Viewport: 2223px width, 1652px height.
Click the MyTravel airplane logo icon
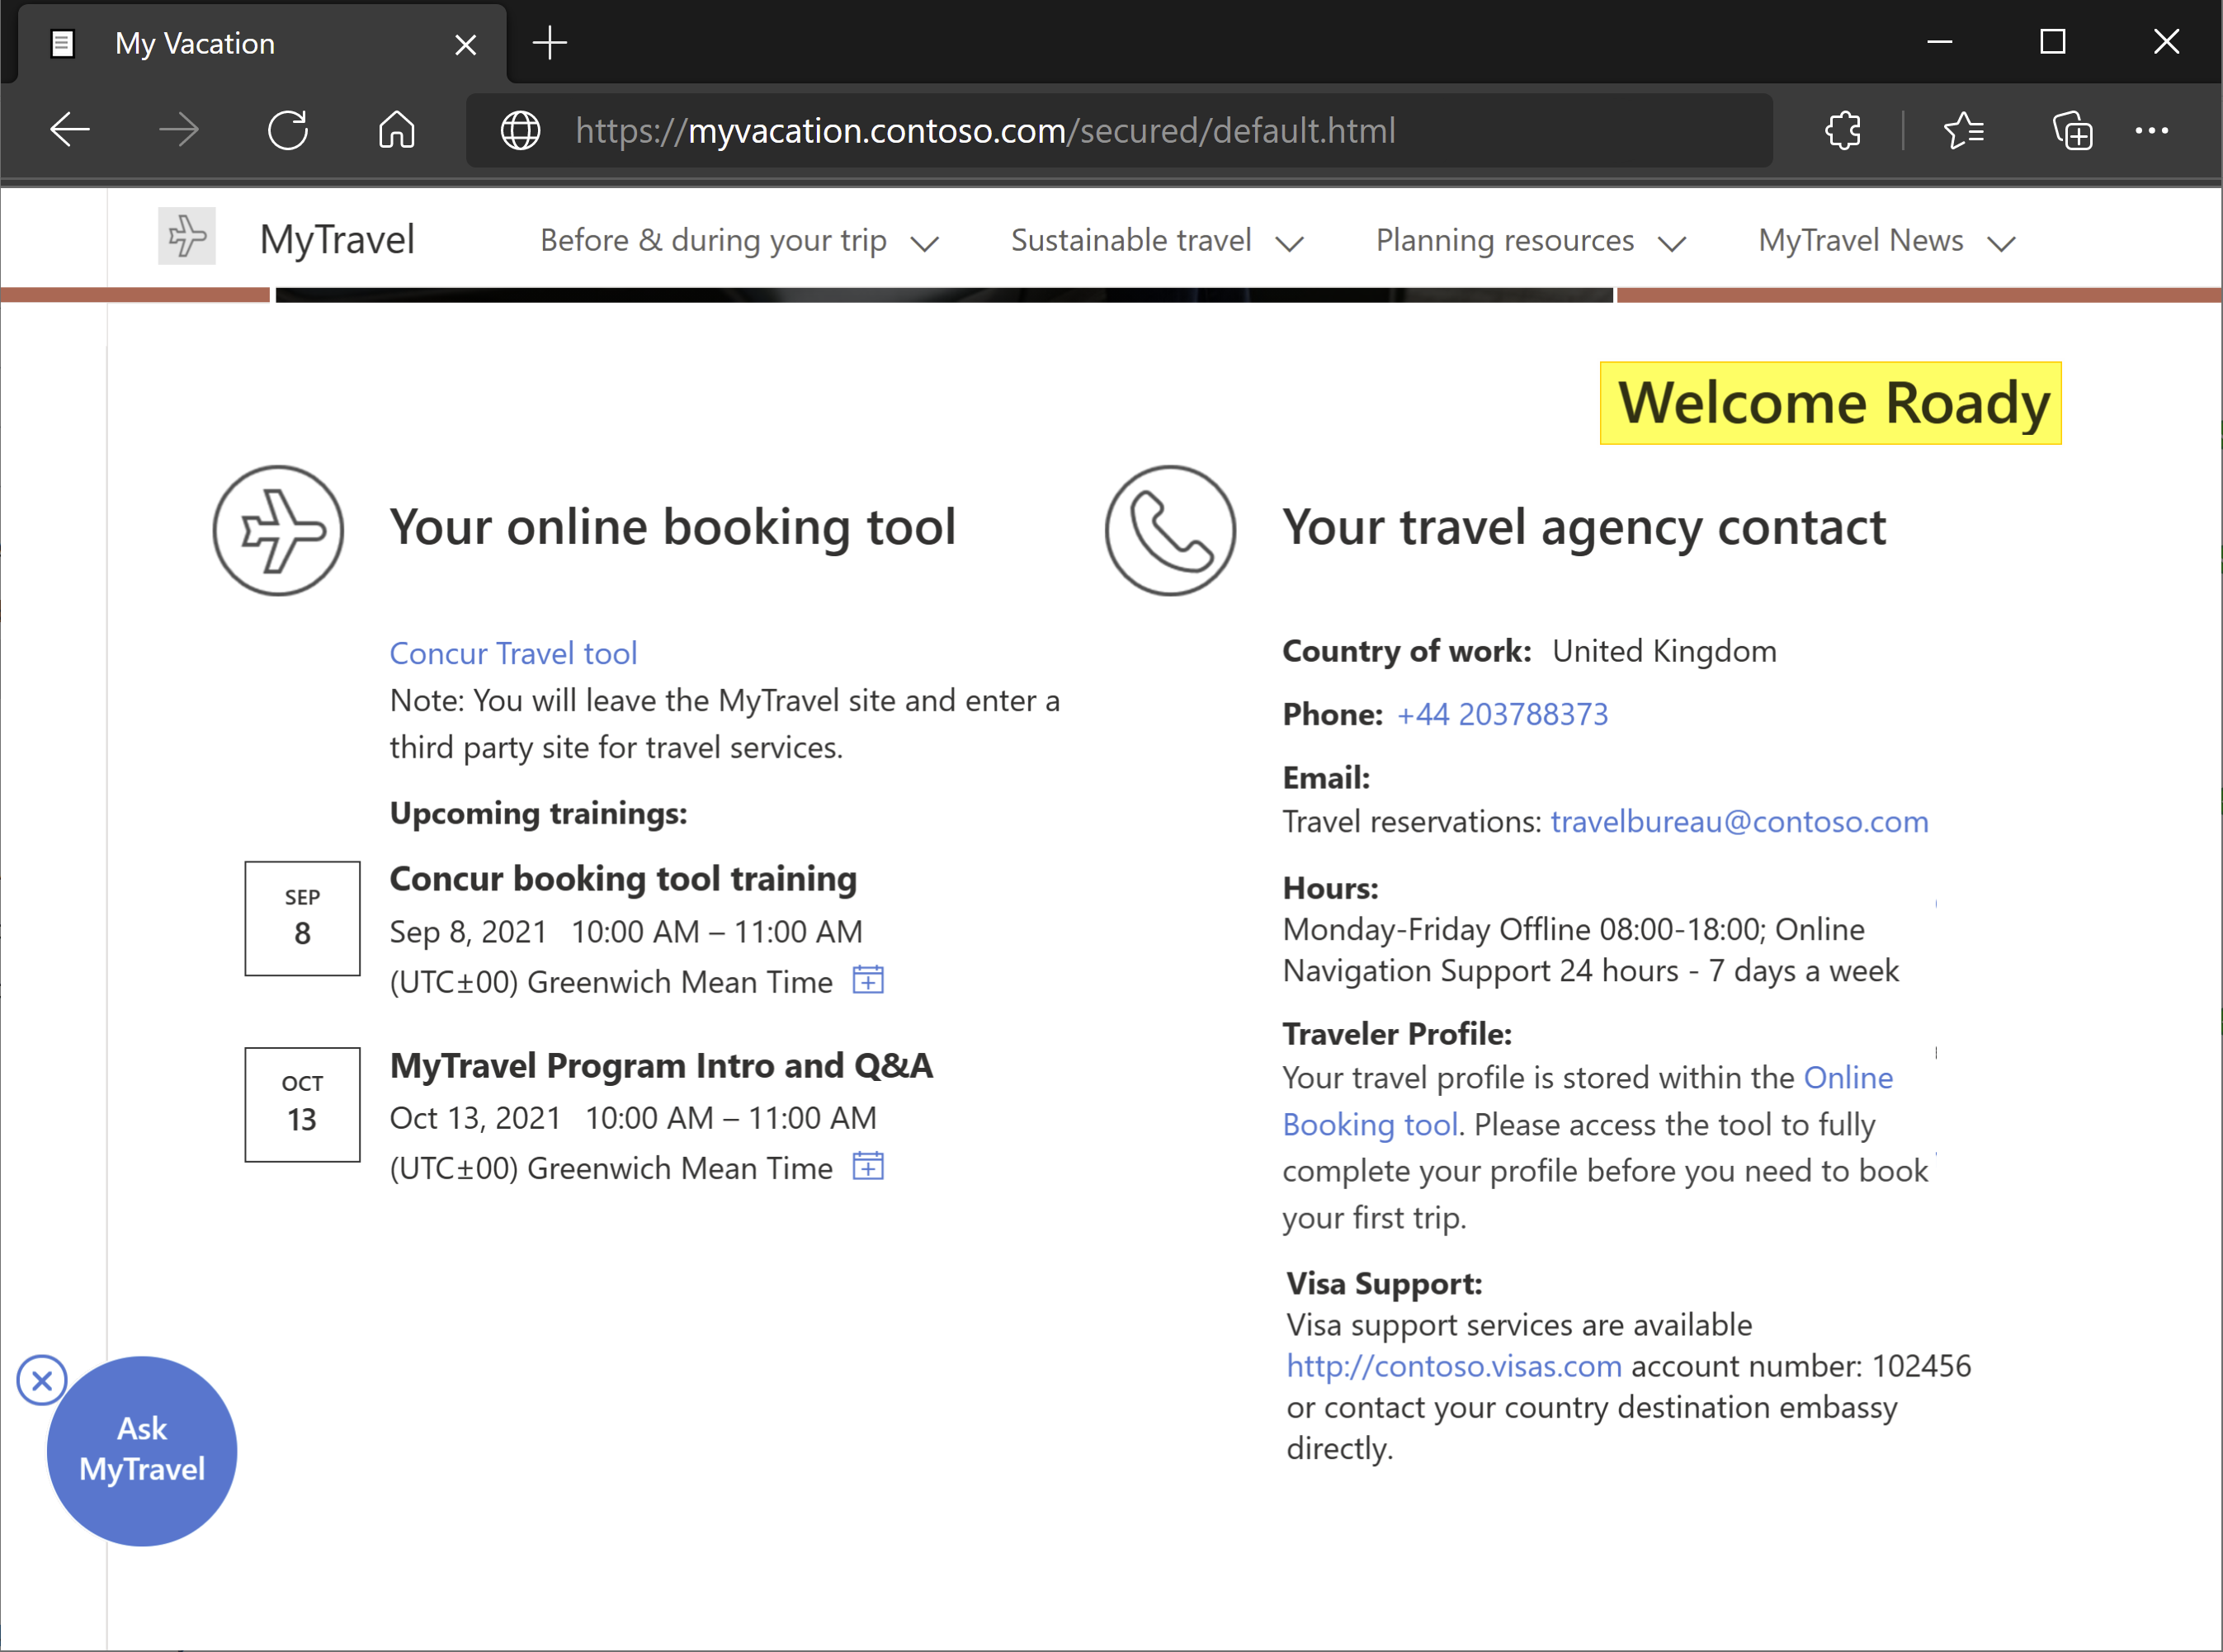(x=187, y=238)
